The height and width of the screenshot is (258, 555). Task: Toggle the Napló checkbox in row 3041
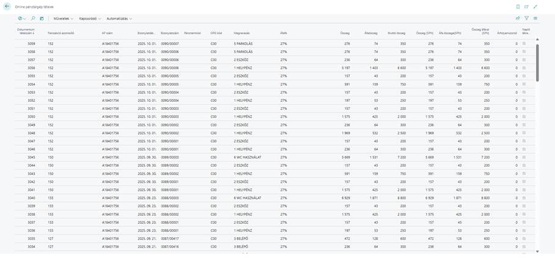tap(524, 190)
